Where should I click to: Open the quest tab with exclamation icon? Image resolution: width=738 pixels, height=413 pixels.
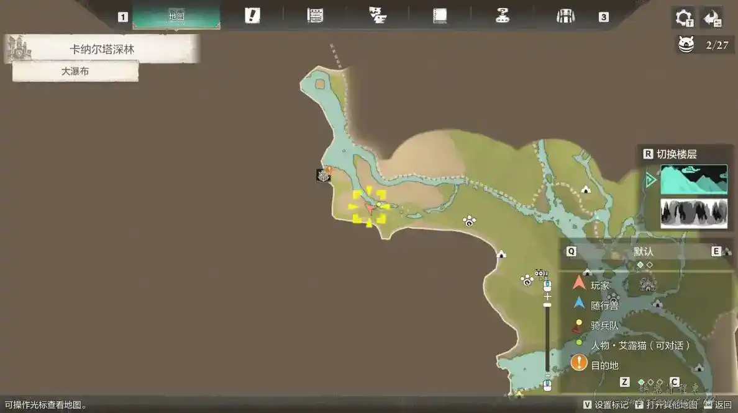coord(252,16)
